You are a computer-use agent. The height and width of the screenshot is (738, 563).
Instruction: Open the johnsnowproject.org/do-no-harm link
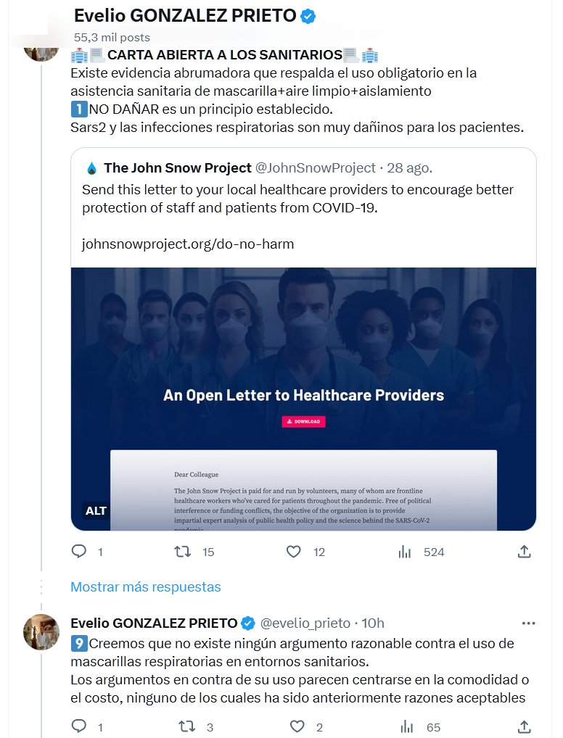click(x=188, y=244)
